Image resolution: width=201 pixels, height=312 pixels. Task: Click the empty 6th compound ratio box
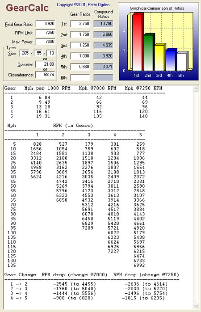tap(103, 77)
